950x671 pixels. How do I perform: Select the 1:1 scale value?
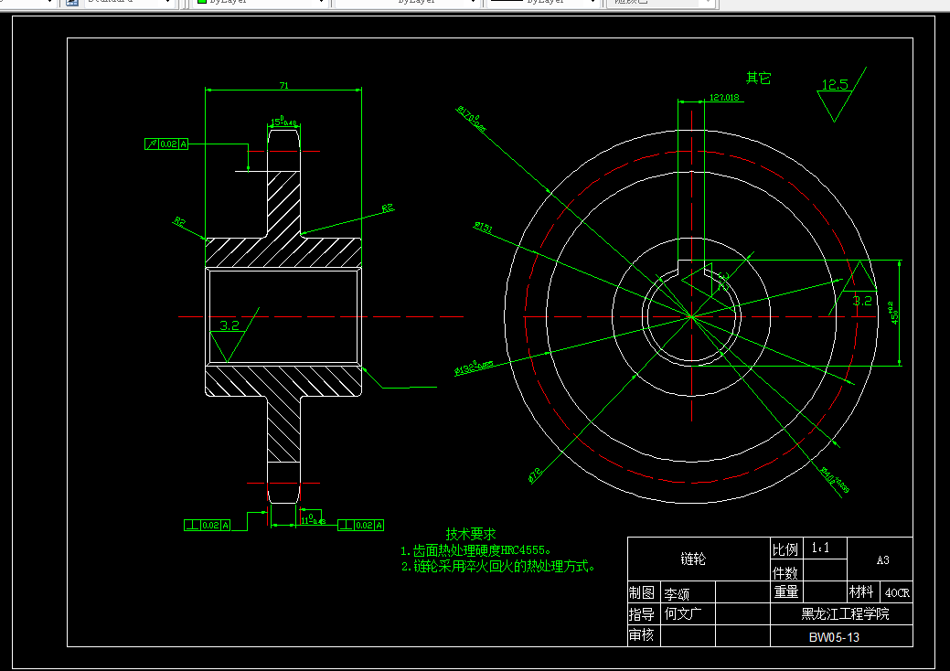(820, 549)
